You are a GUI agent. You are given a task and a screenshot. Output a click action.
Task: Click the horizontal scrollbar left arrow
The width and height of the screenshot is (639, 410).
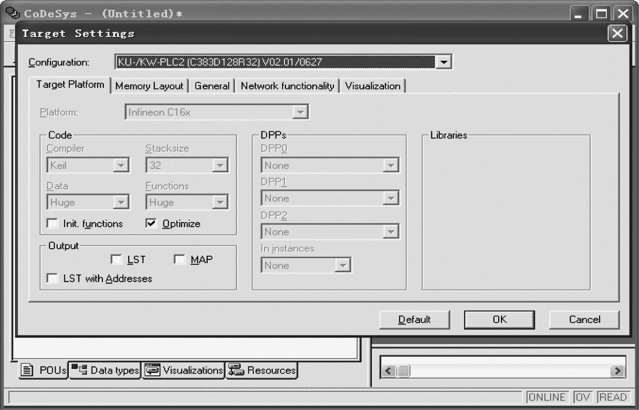pos(388,371)
